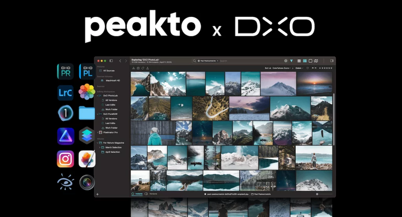Click the hierarchy icon above the thumbnails

[133, 68]
